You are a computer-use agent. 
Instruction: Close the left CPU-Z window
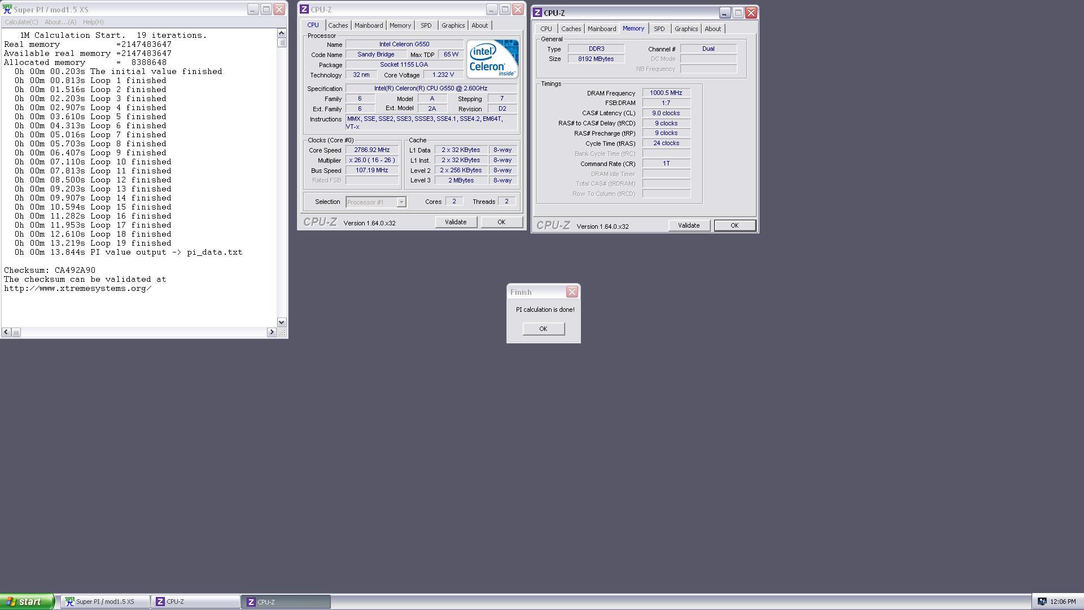click(x=518, y=9)
